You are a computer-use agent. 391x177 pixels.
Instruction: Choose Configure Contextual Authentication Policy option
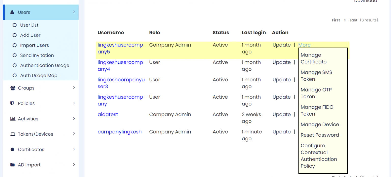coord(319,156)
